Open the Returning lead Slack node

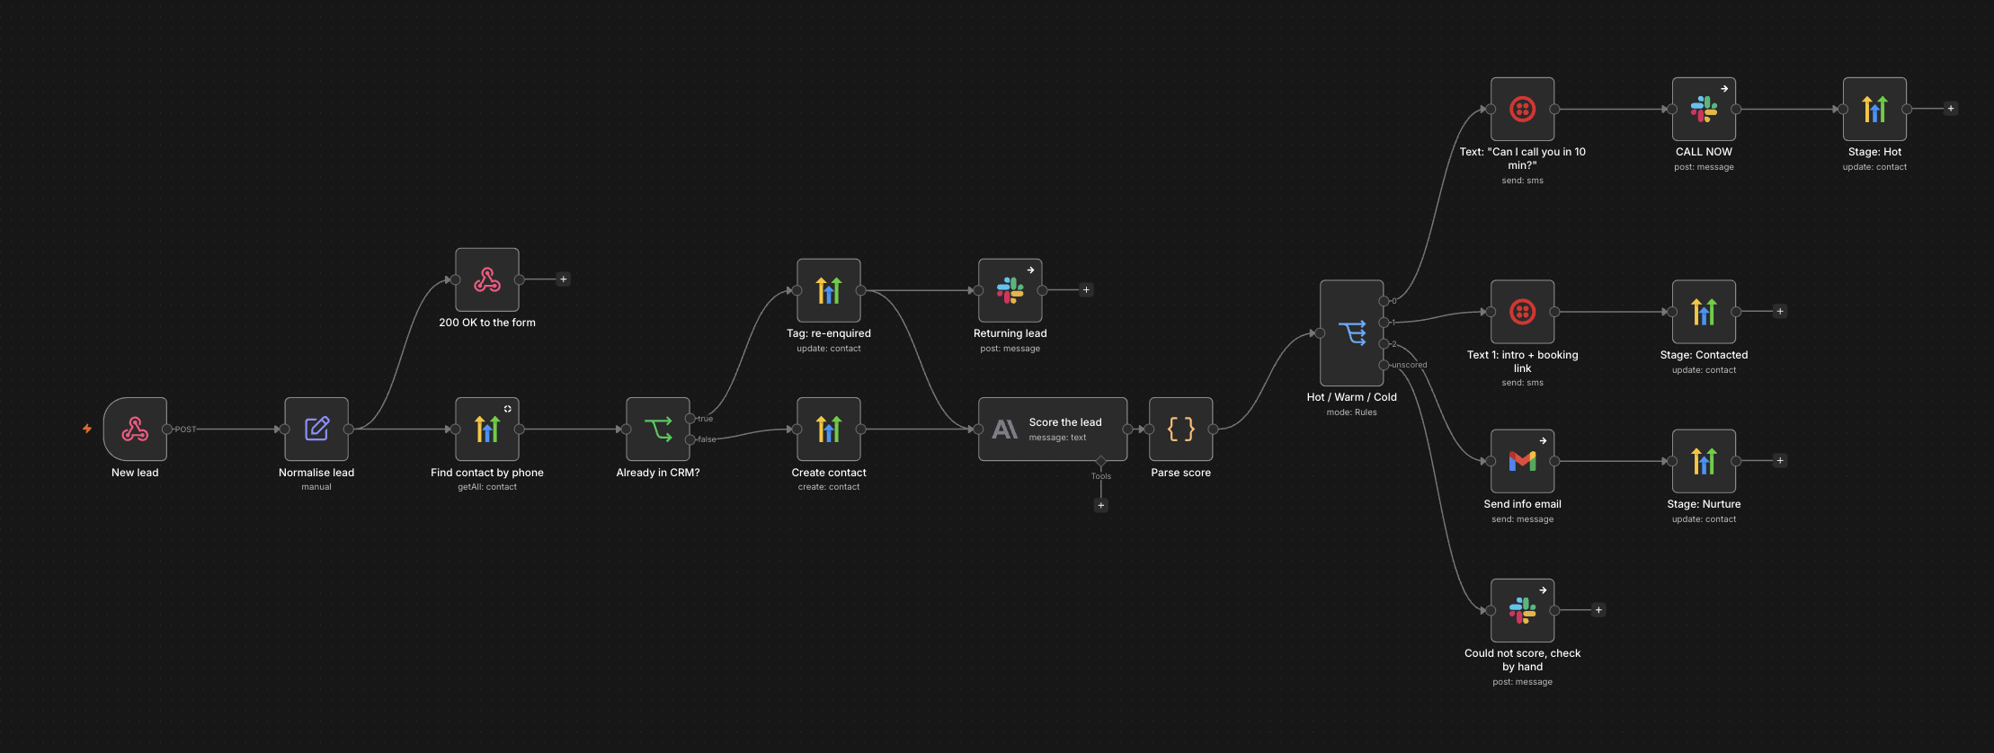(1010, 290)
